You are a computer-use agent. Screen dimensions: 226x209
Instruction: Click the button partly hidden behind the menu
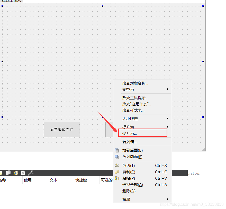coord(109,130)
